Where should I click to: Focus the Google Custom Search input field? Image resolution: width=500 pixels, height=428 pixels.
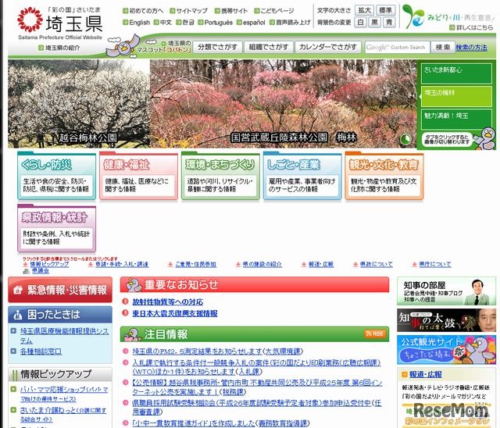(398, 47)
